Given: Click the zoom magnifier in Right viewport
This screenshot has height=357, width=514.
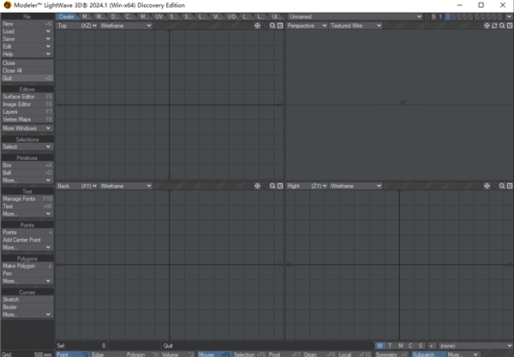Looking at the screenshot, I should click(502, 186).
